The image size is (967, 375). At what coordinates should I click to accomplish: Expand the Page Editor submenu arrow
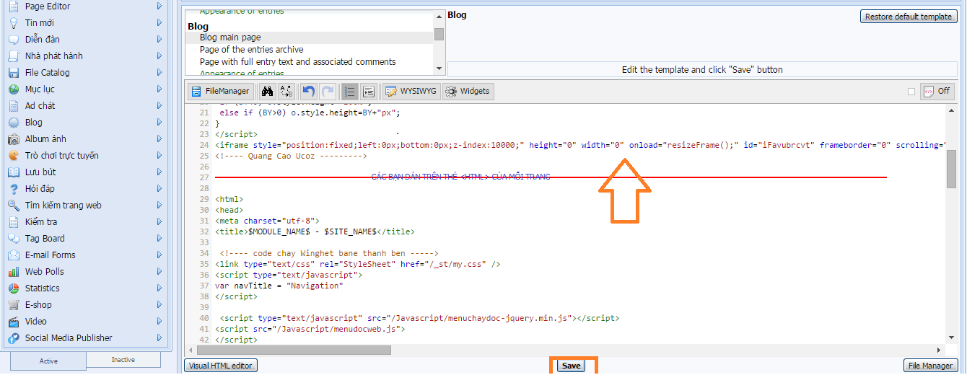coord(159,6)
